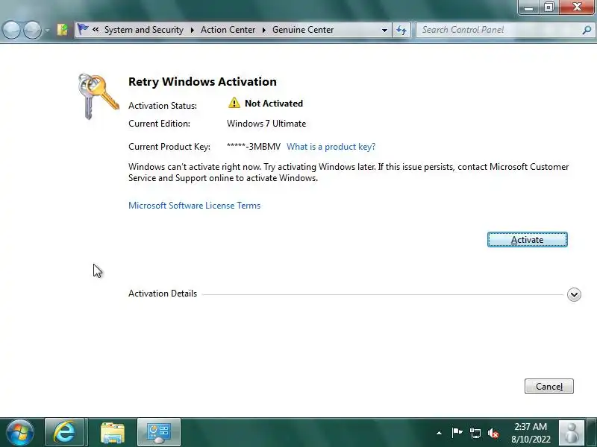Click the search magnifier icon

(587, 30)
